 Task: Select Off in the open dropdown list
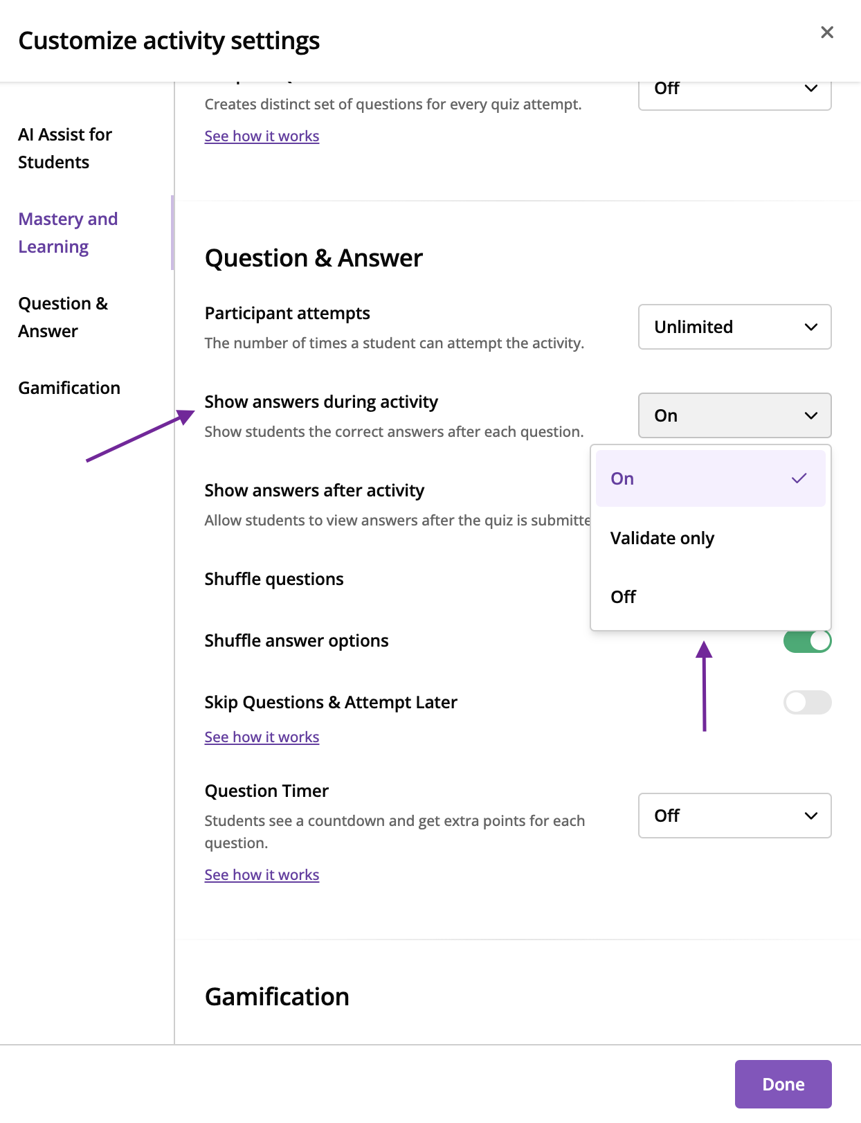pos(710,597)
